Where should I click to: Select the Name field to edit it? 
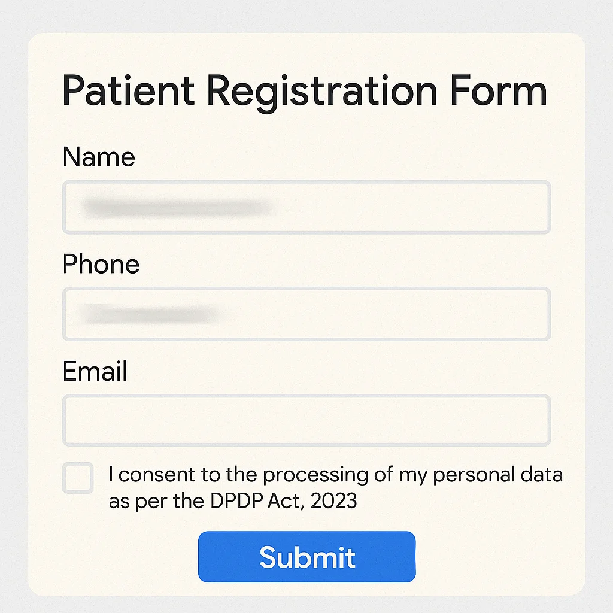pos(306,207)
